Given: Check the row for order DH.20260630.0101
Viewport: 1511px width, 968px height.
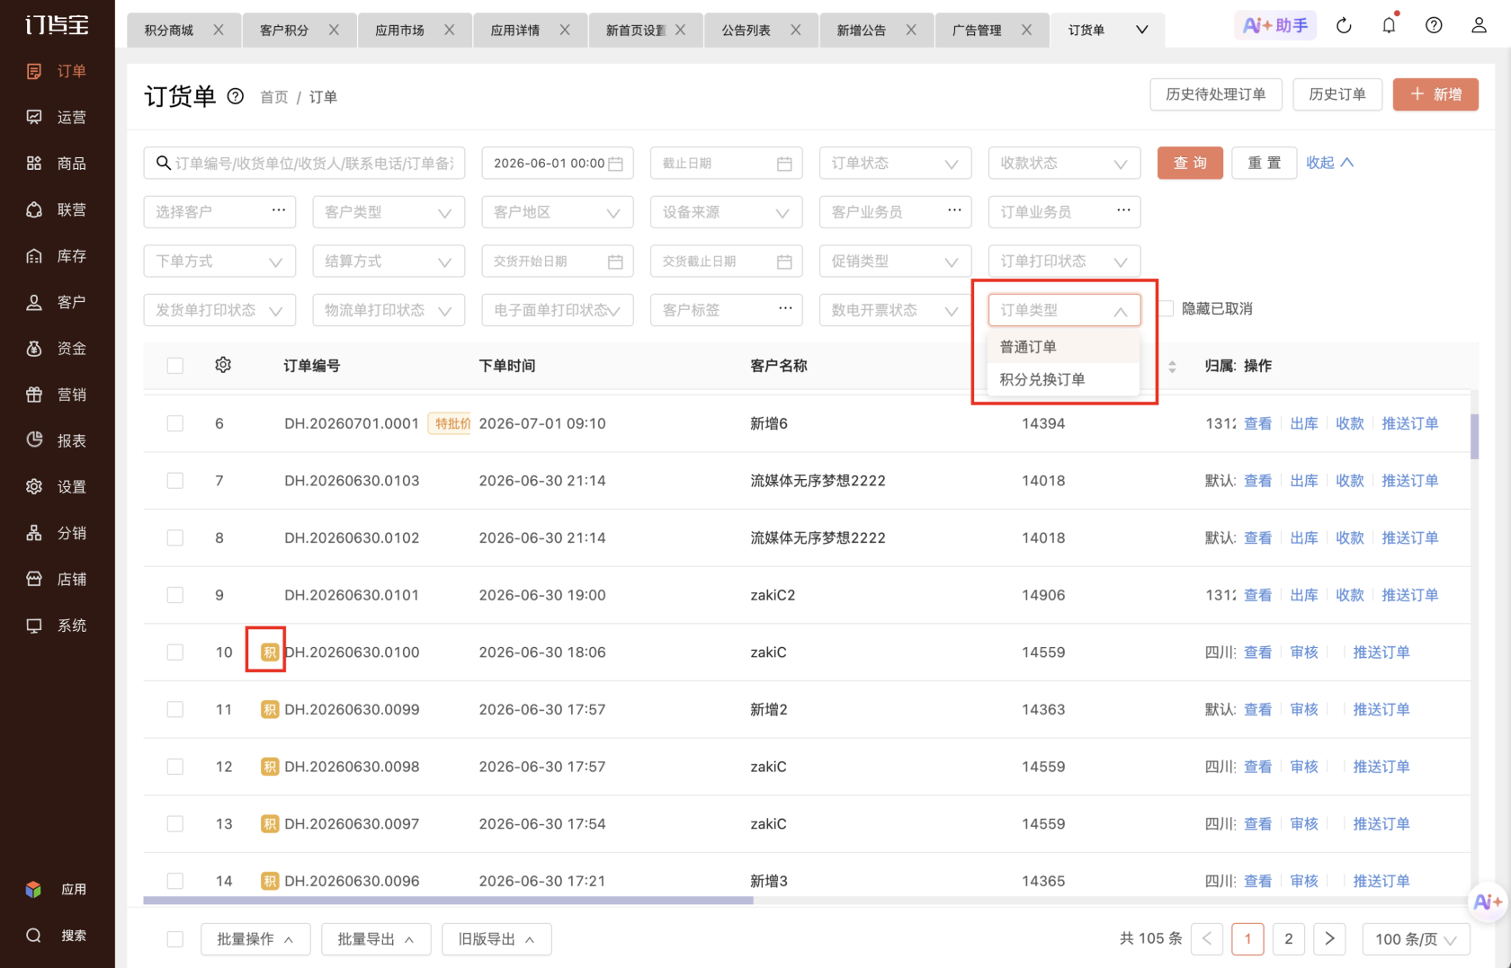Looking at the screenshot, I should pos(175,595).
